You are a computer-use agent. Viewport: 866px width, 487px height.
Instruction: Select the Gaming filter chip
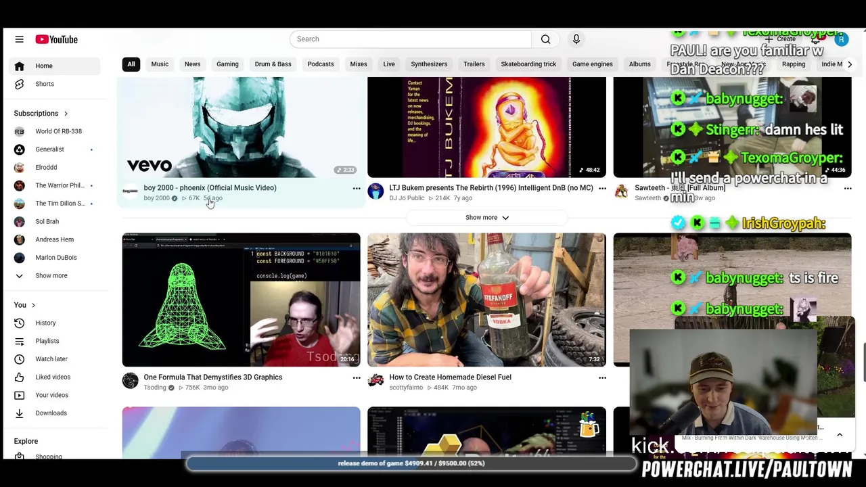click(227, 64)
